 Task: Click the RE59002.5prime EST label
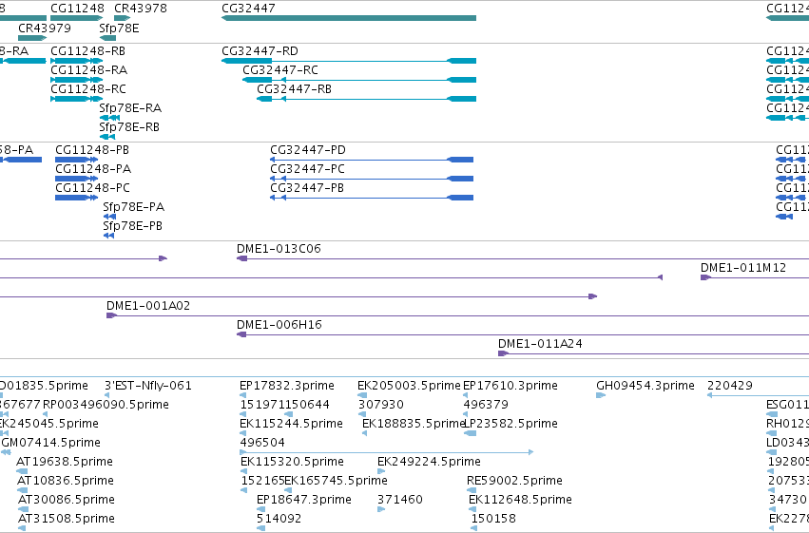point(514,481)
